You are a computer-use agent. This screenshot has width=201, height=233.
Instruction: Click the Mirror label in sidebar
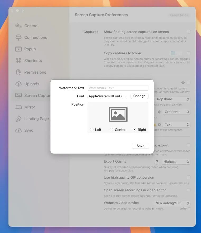(30, 107)
